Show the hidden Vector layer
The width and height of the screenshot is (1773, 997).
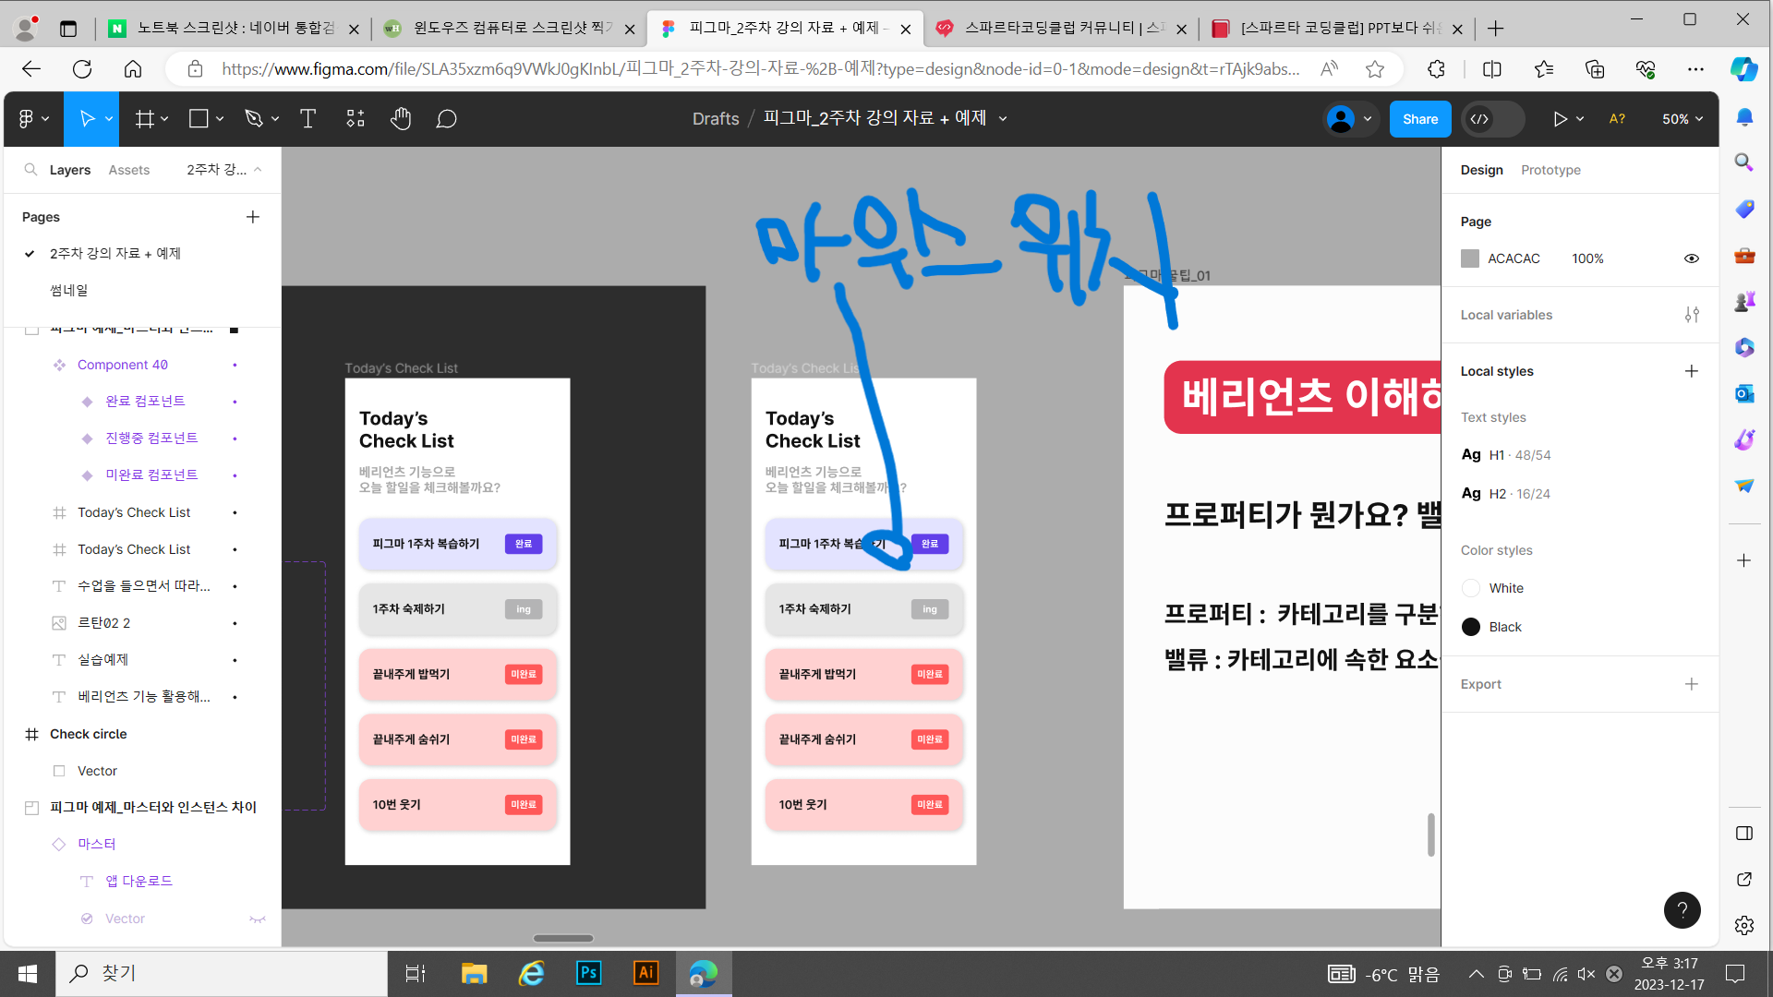(258, 919)
